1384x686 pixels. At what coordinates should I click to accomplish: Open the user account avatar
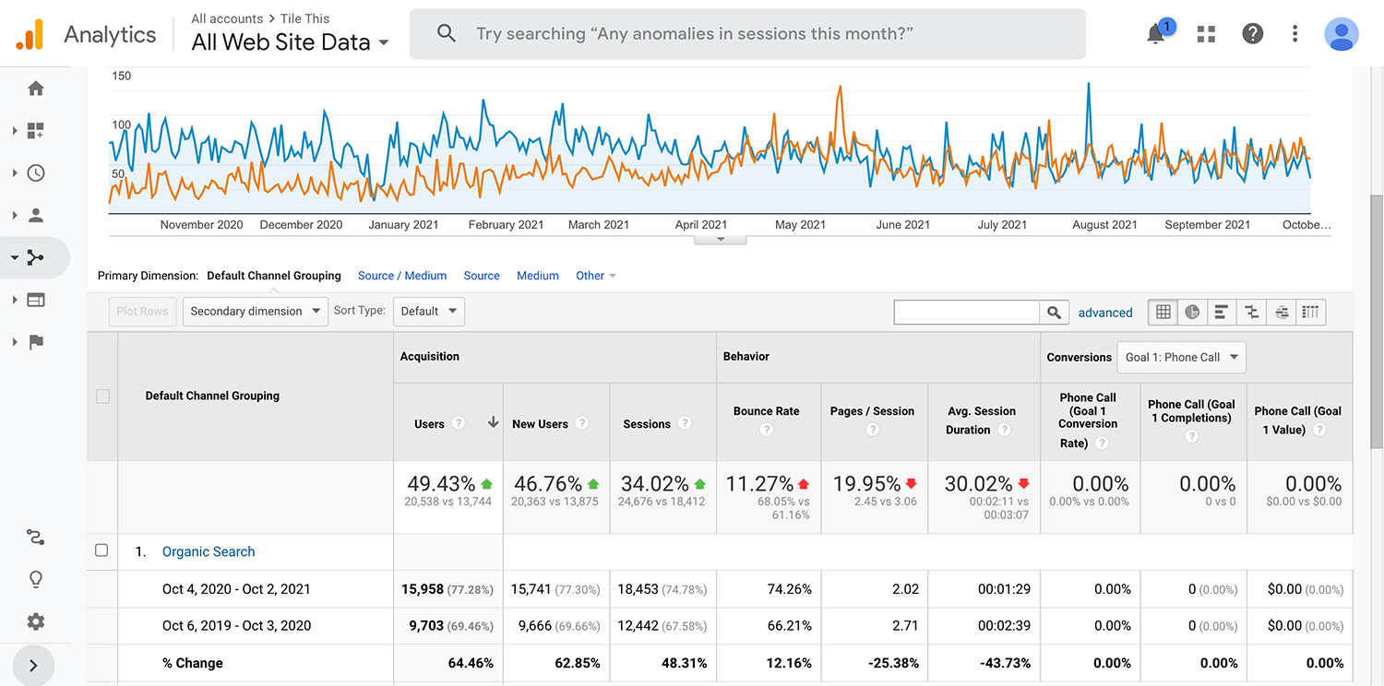pyautogui.click(x=1341, y=34)
